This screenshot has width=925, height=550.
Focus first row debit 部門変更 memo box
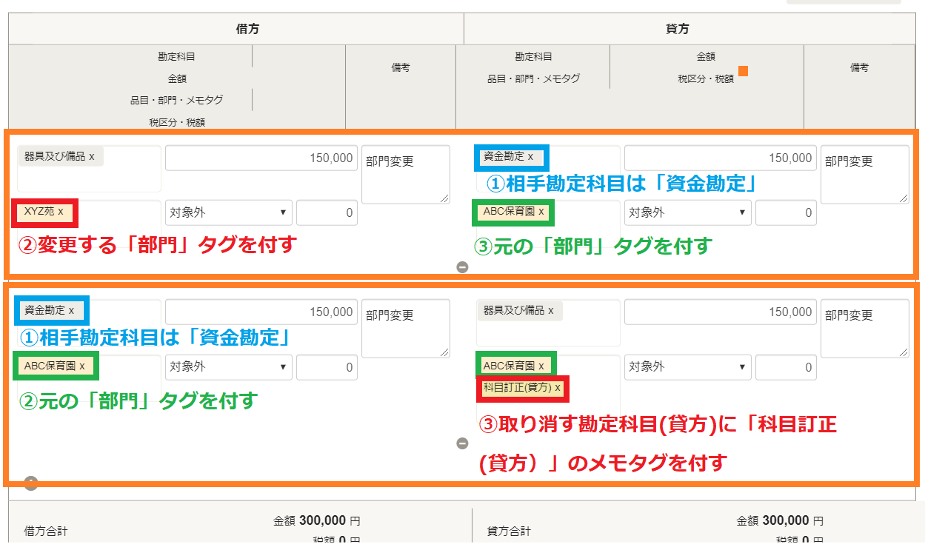click(405, 174)
